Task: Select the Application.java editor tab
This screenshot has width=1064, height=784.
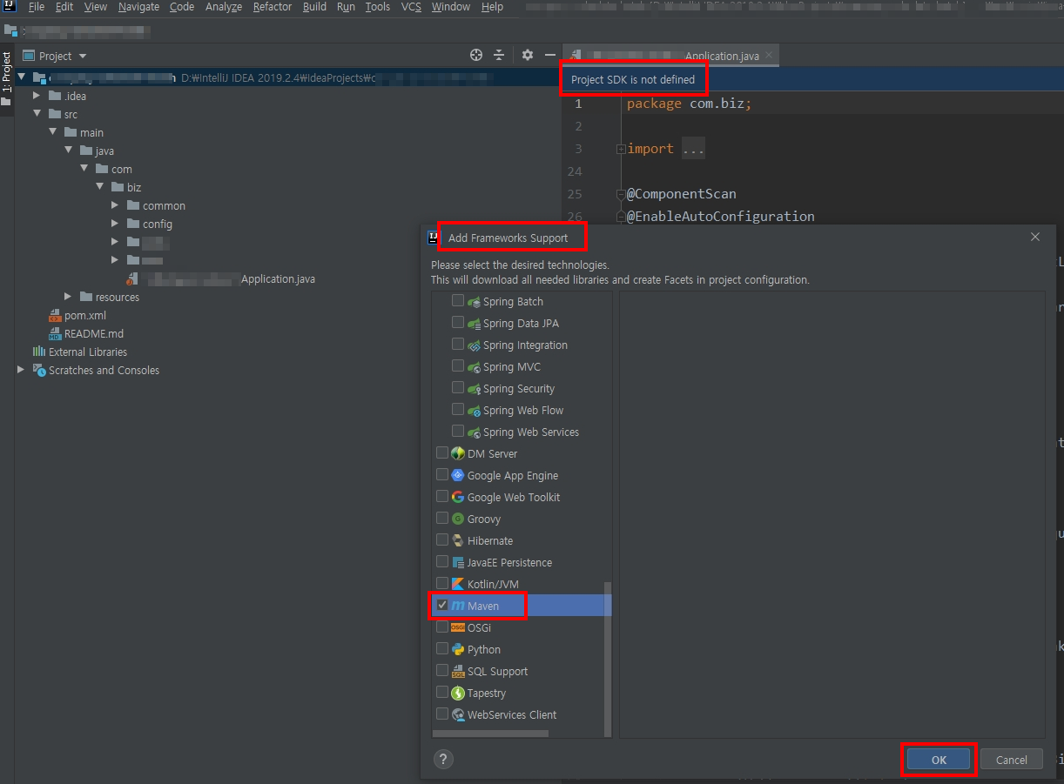Action: [x=671, y=56]
